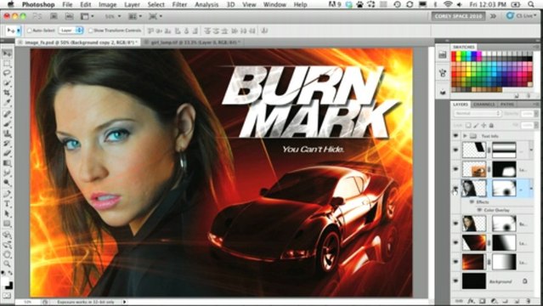Image resolution: width=543 pixels, height=306 pixels.
Task: Open the Arrange Documents dropdown
Action: [135, 16]
